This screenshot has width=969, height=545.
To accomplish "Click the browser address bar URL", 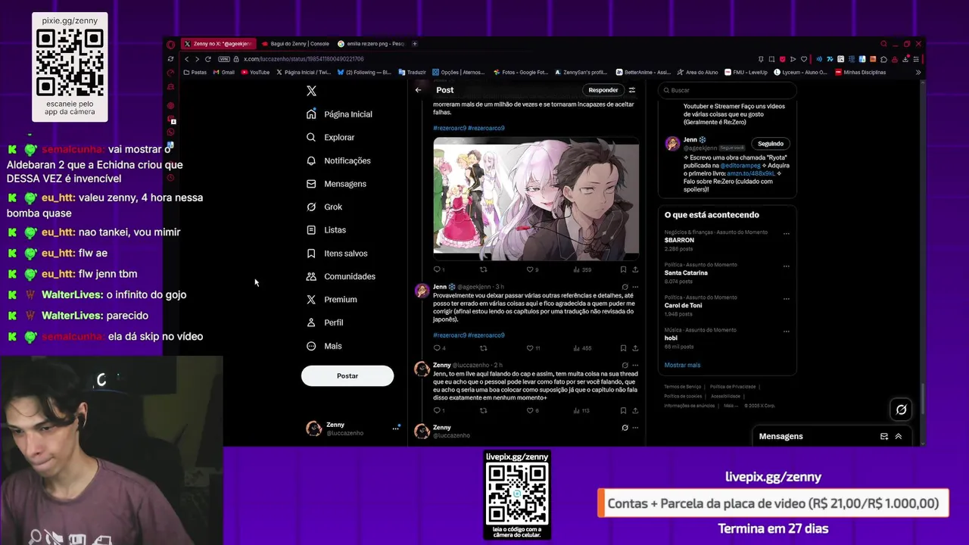I will (x=304, y=59).
